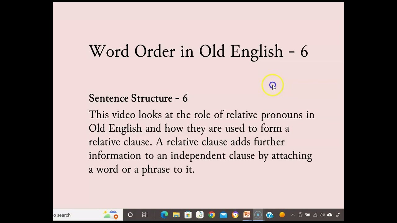Open the blue question mark help app
This screenshot has height=223, width=397.
pos(270,215)
